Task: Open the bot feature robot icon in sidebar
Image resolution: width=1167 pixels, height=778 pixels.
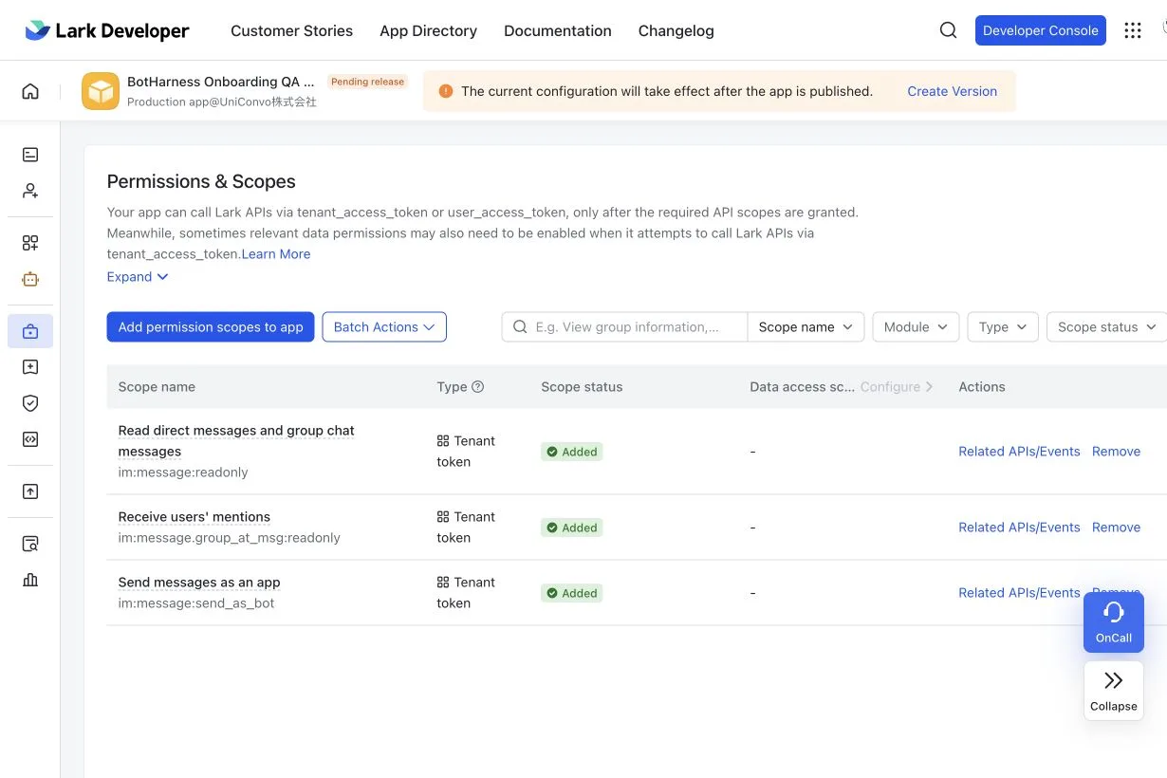Action: pyautogui.click(x=30, y=279)
